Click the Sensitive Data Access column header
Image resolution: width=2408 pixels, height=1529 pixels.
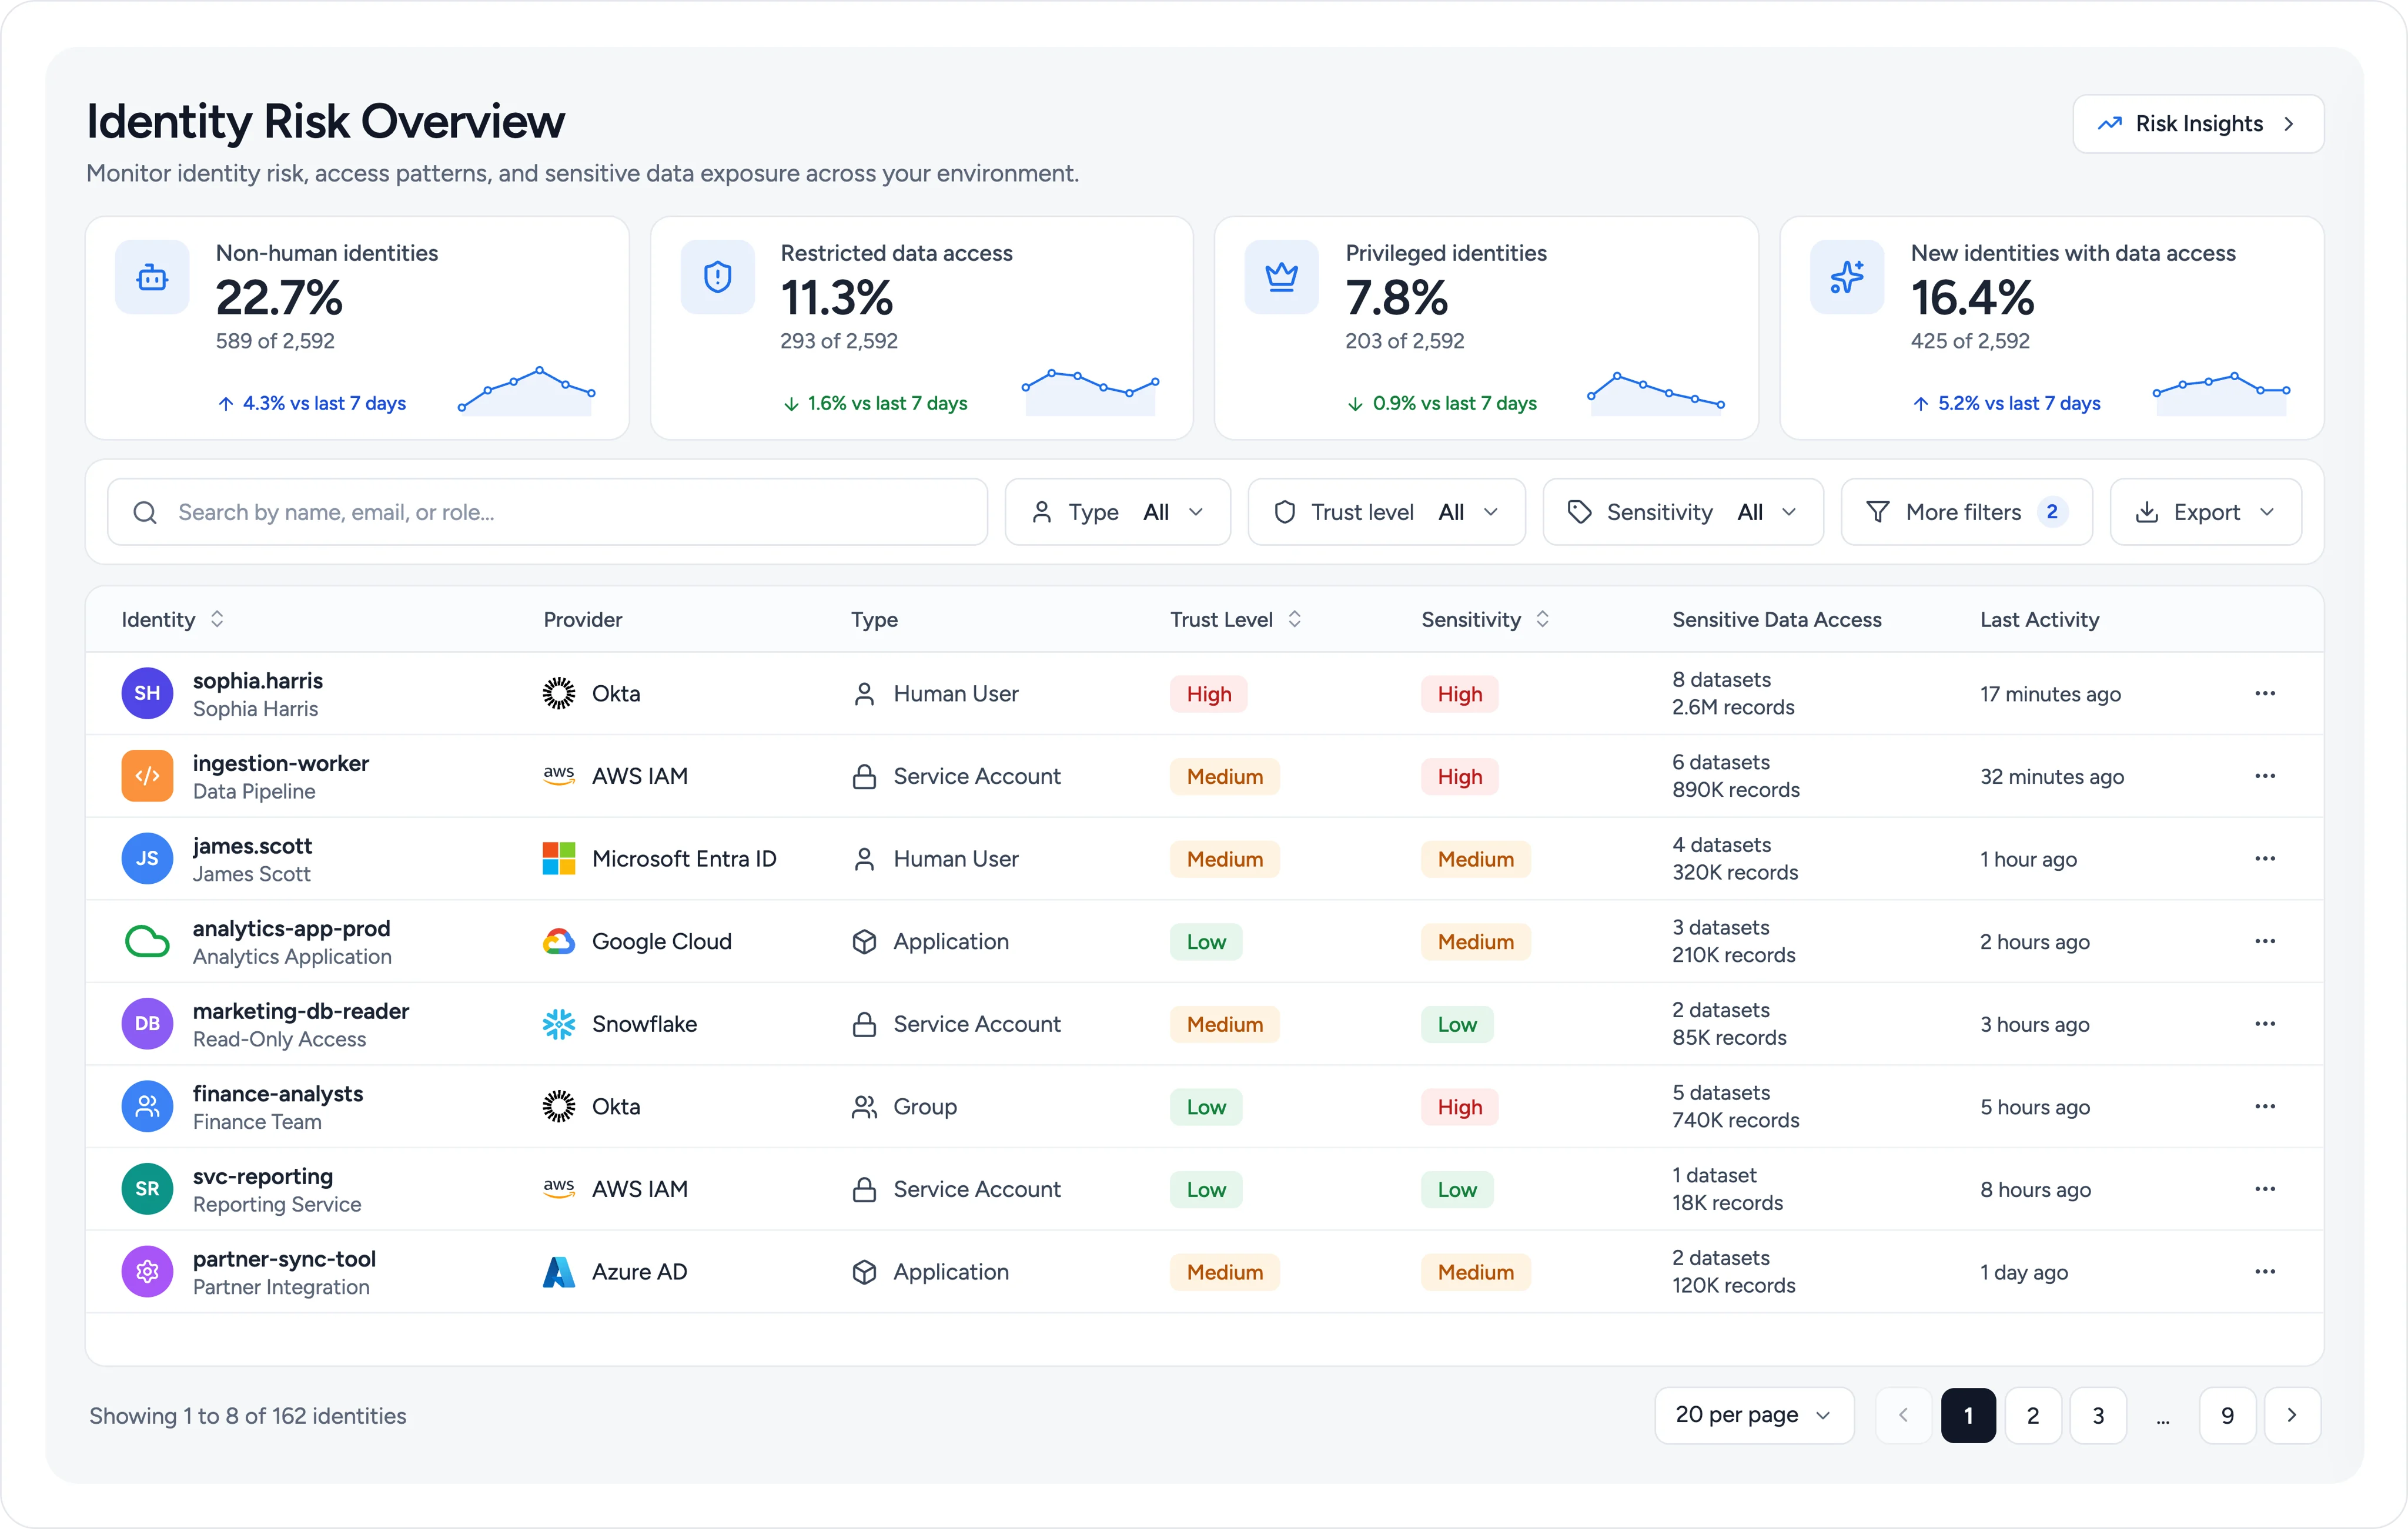pyautogui.click(x=1776, y=619)
